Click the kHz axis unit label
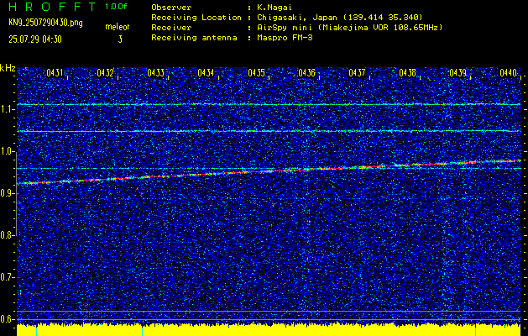528x336 pixels. 8,68
